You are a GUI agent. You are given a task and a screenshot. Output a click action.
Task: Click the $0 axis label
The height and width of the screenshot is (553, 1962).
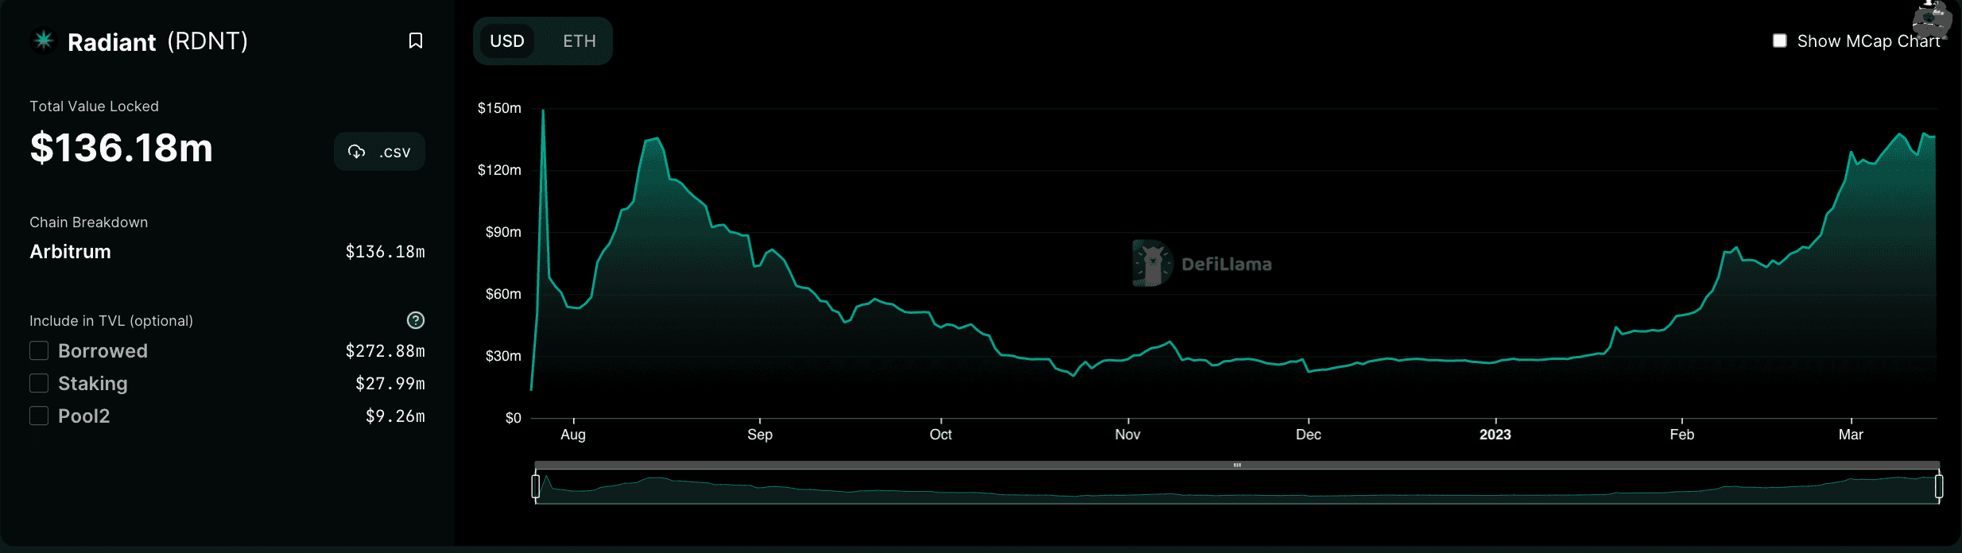[514, 418]
